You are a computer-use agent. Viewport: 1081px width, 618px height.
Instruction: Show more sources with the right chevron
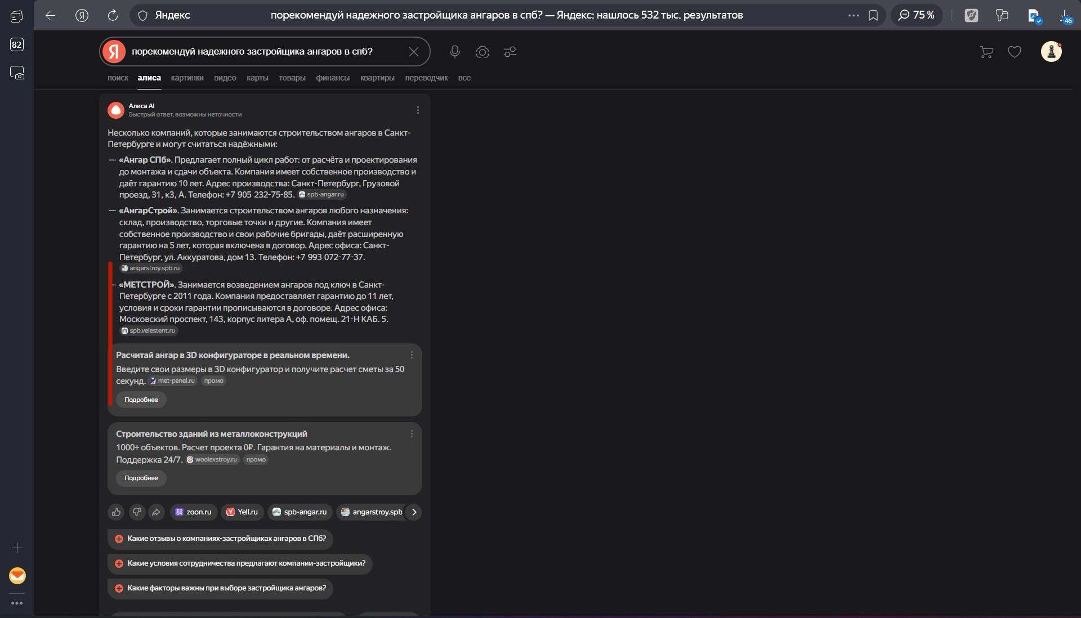414,512
